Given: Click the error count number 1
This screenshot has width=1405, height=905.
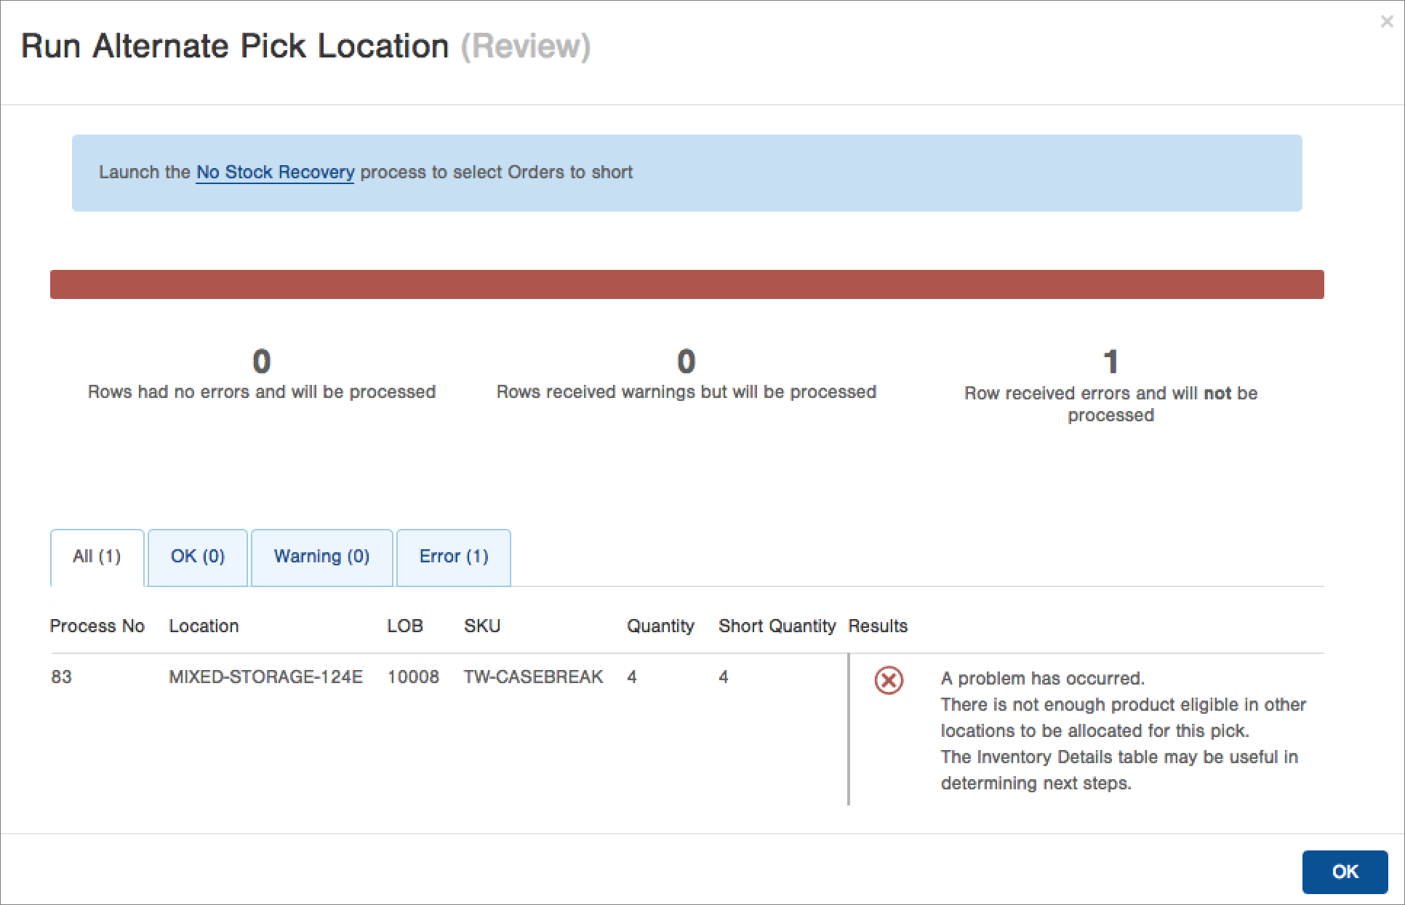Looking at the screenshot, I should [1110, 362].
